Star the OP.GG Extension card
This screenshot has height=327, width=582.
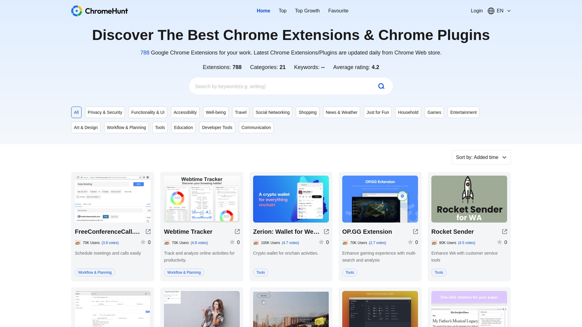[410, 242]
